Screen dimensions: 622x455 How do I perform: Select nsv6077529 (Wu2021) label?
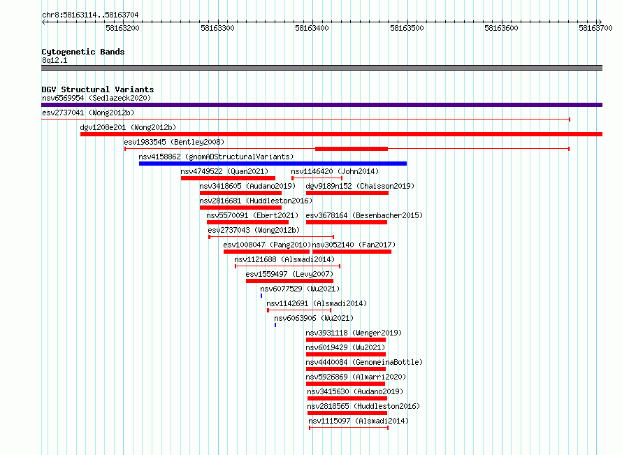(x=300, y=289)
